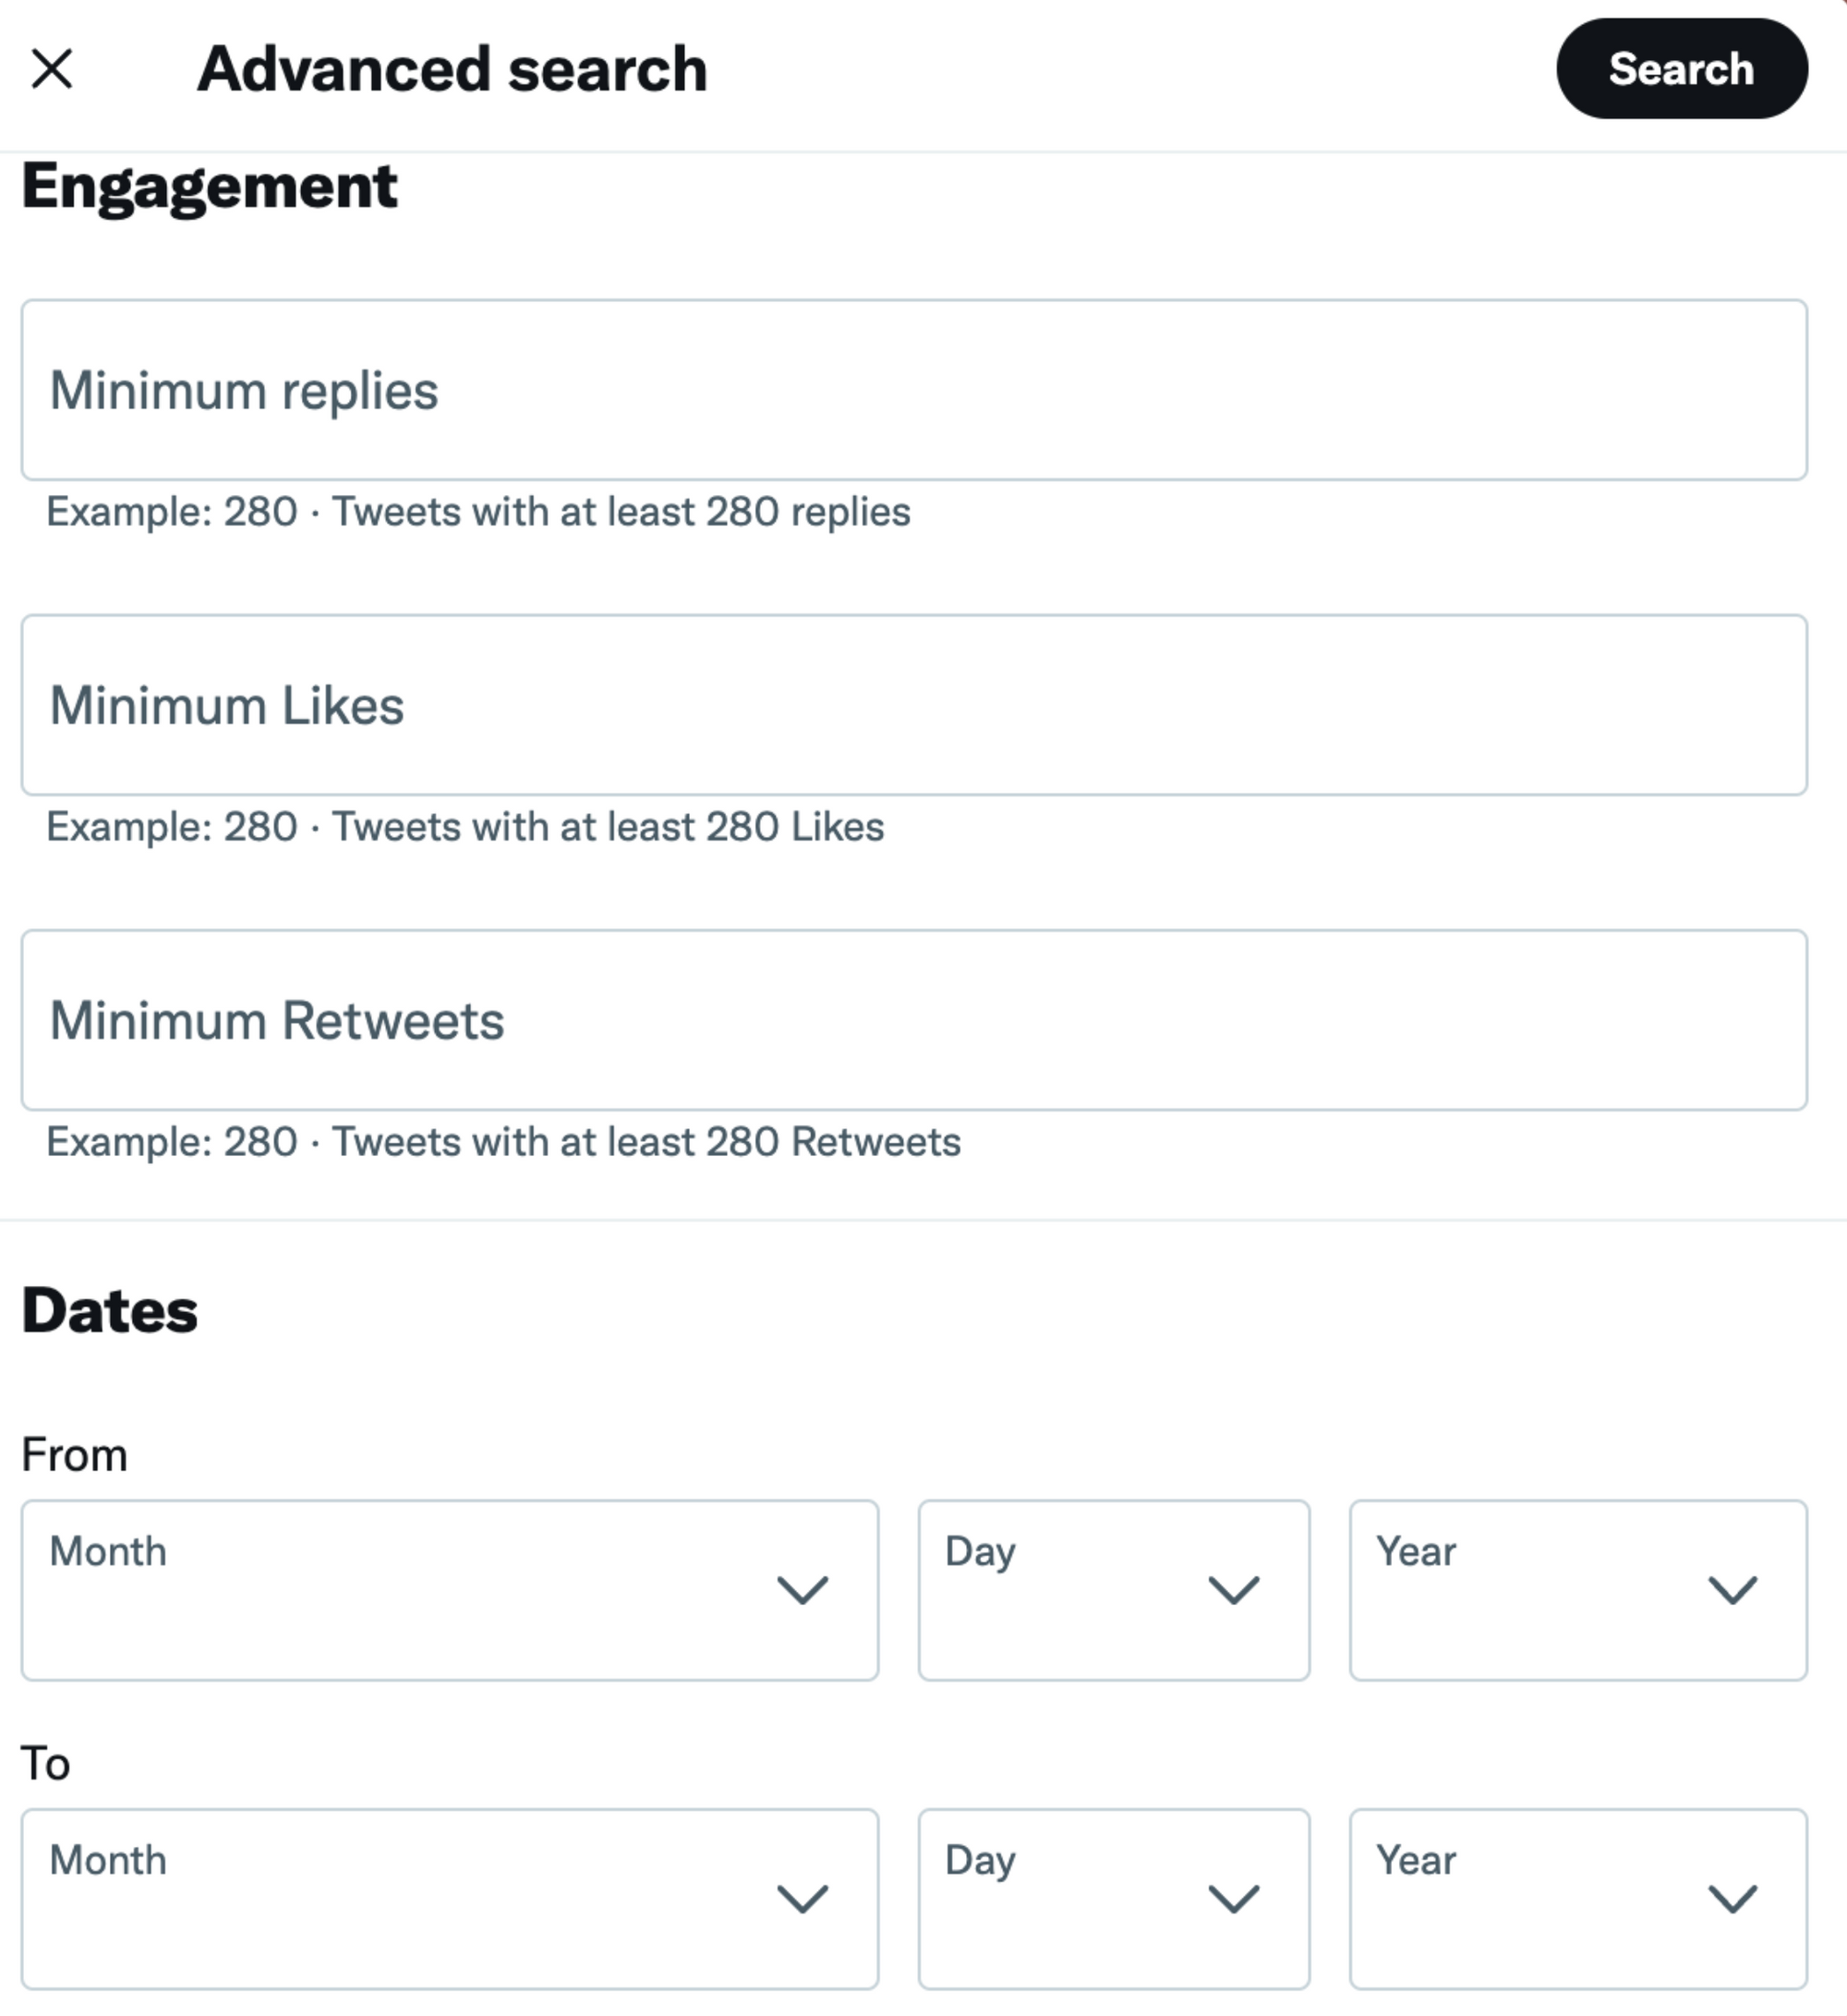This screenshot has width=1847, height=2016.
Task: Click the chevron arrow in From Year
Action: pos(1732,1590)
